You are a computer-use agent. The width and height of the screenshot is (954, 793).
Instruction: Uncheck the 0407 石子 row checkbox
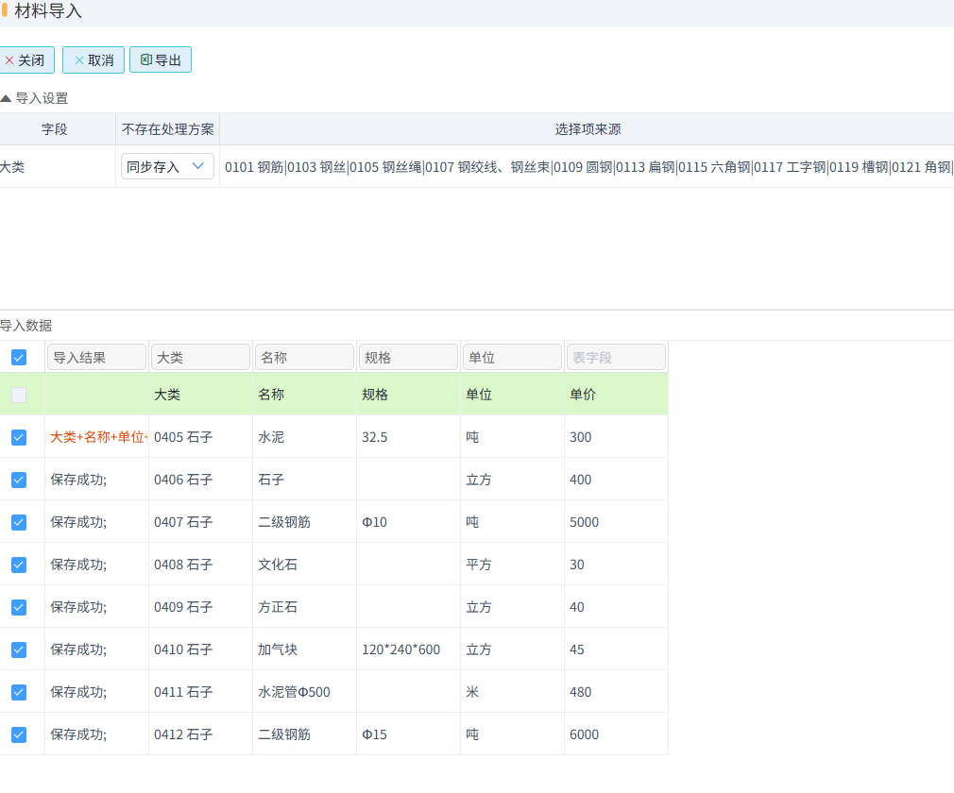[x=19, y=522]
